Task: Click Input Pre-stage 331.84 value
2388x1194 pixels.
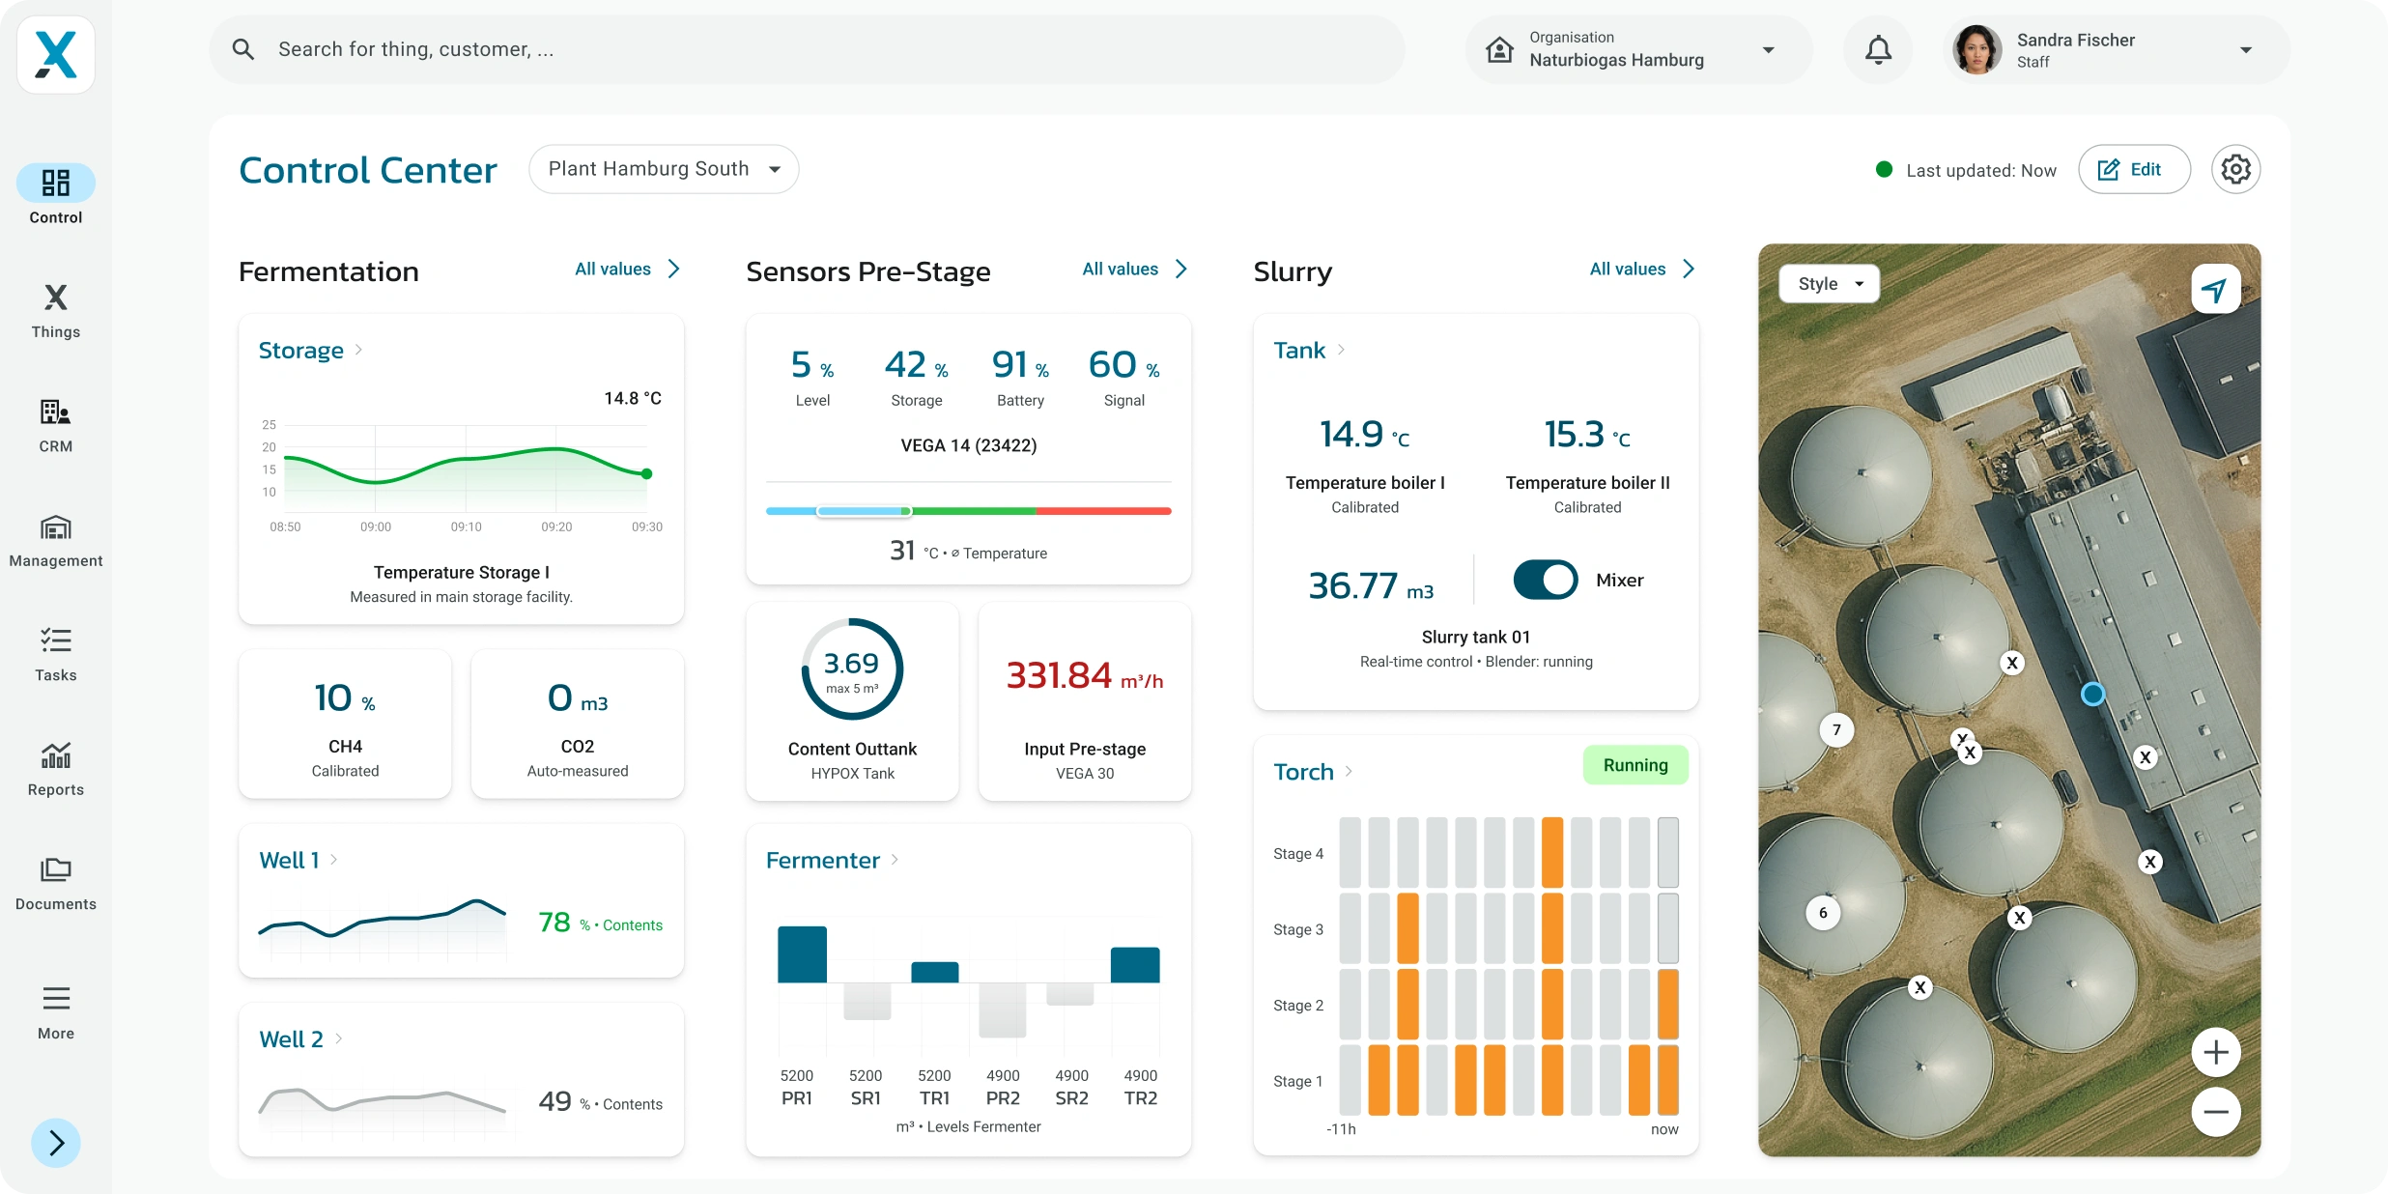Action: [1084, 675]
